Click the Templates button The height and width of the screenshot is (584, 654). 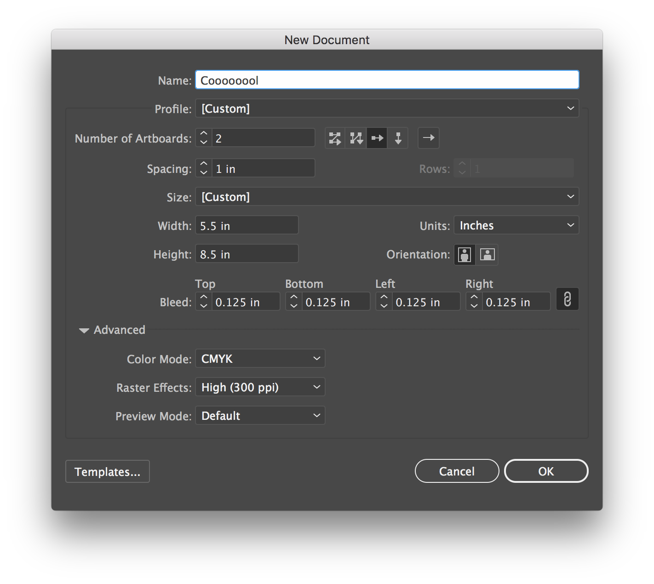click(107, 471)
